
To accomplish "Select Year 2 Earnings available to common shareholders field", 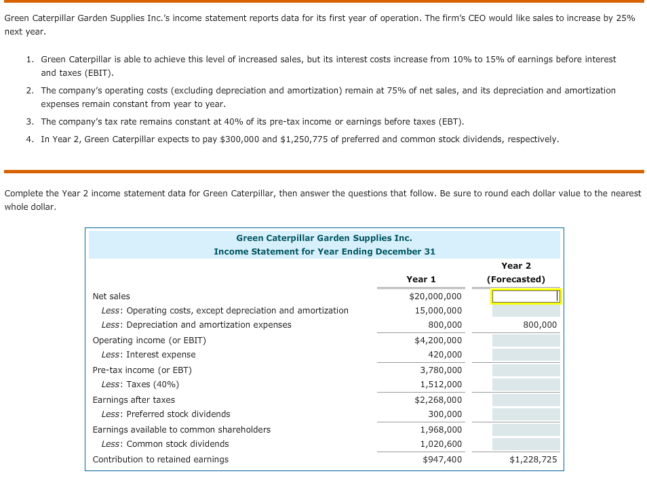I will tap(526, 430).
